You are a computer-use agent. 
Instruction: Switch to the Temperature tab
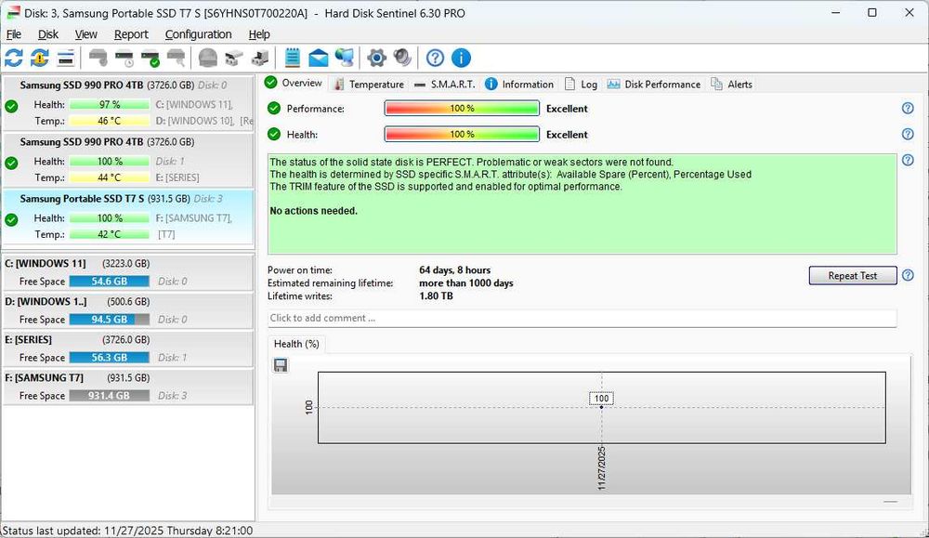pos(369,85)
